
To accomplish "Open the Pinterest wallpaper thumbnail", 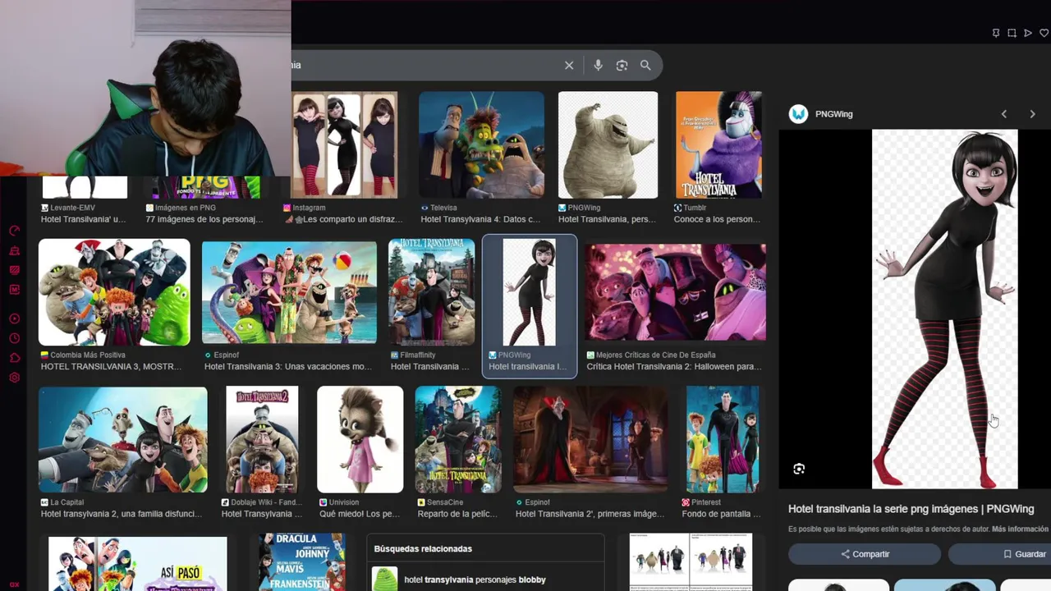I will pyautogui.click(x=723, y=440).
